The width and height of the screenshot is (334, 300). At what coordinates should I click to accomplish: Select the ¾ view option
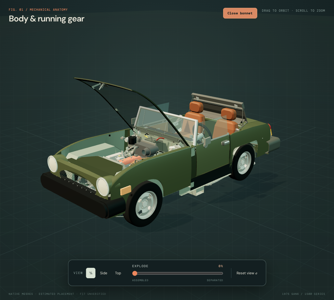(x=91, y=273)
